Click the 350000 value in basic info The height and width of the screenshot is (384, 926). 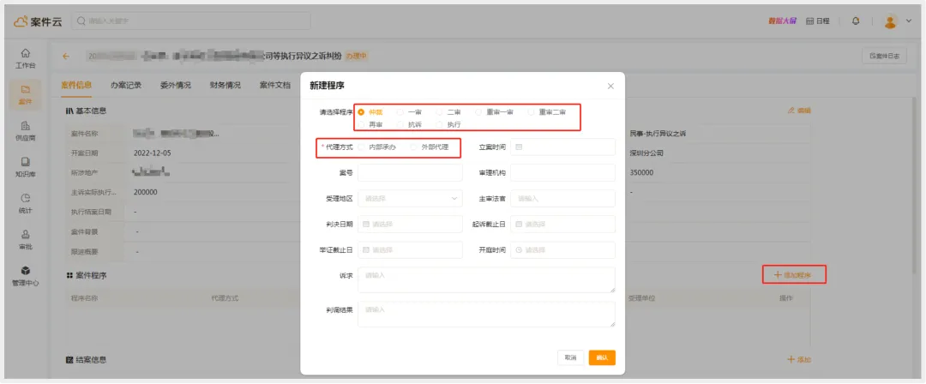coord(641,172)
